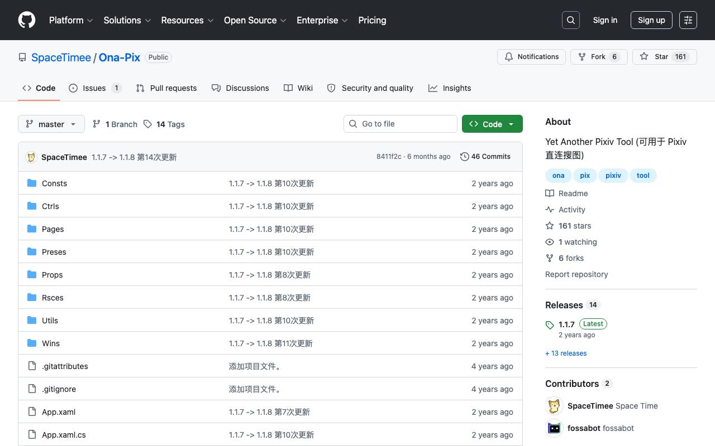Open the Wins folder
Viewport: 715px width, 446px height.
pos(51,343)
